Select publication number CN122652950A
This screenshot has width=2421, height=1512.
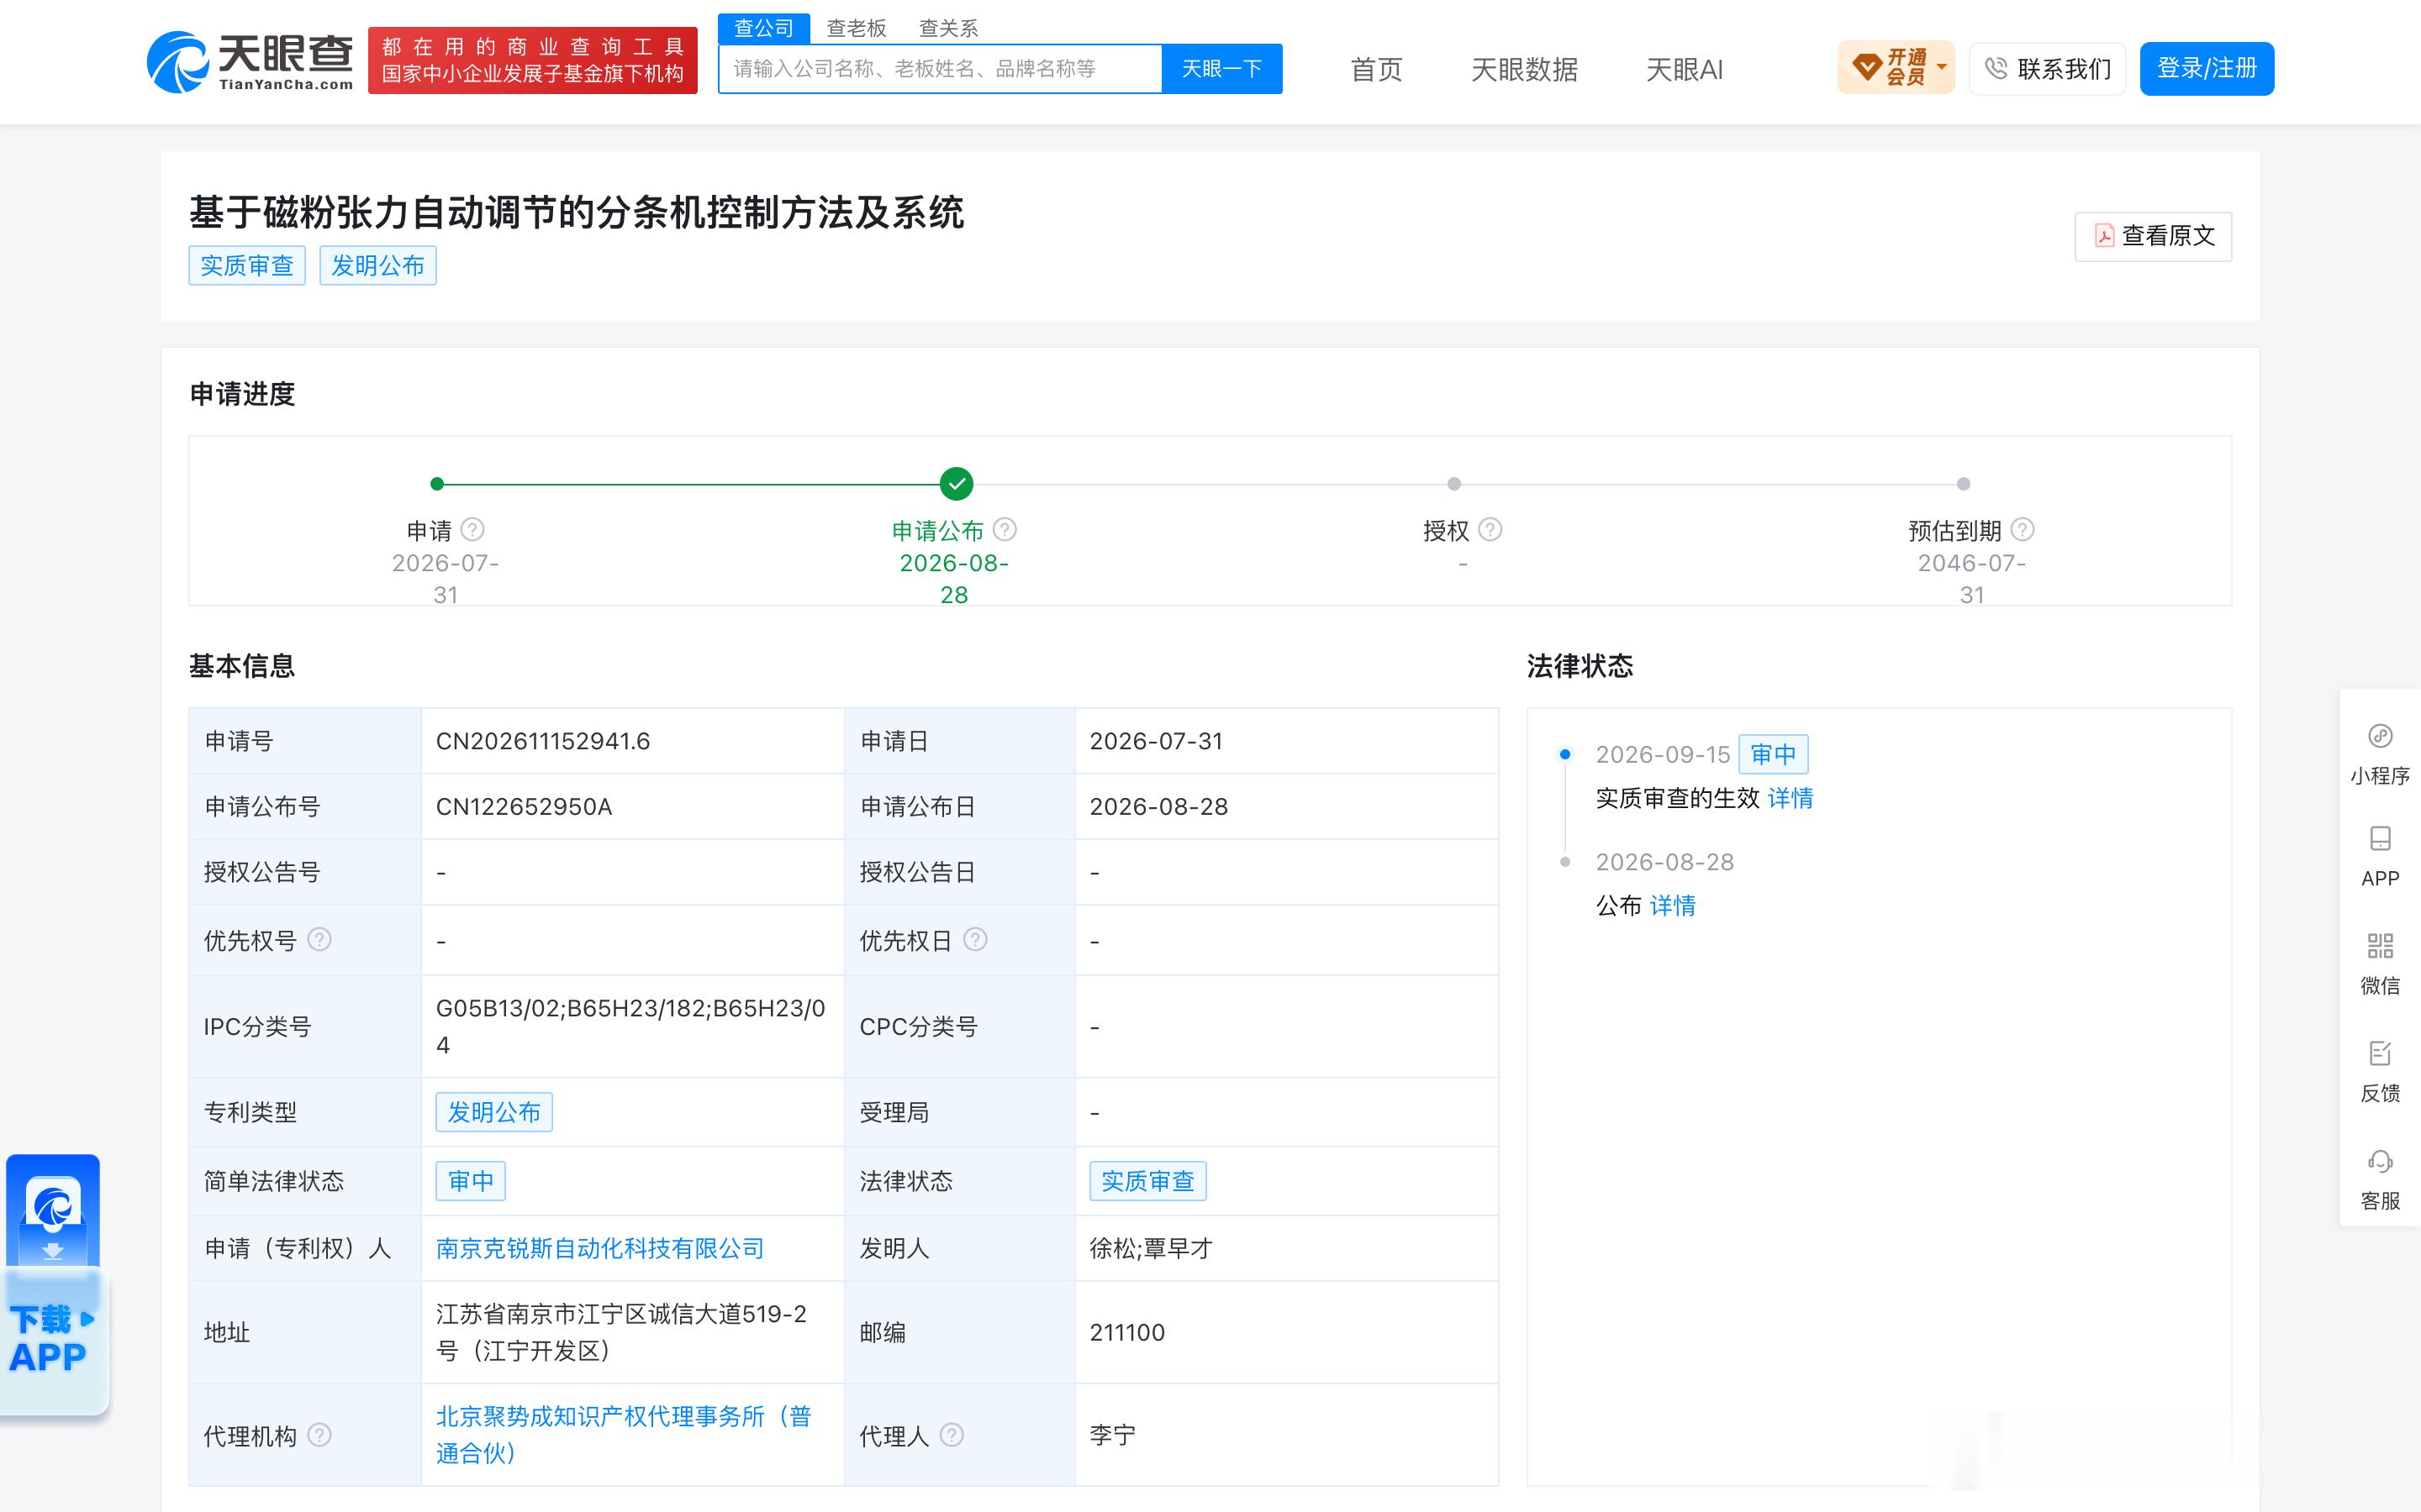click(x=525, y=806)
